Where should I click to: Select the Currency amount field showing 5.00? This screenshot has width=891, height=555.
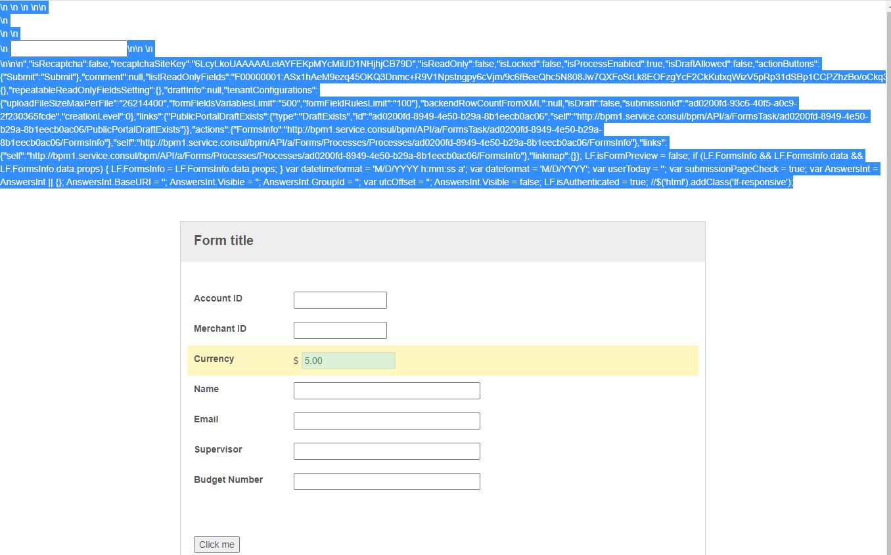coord(348,361)
